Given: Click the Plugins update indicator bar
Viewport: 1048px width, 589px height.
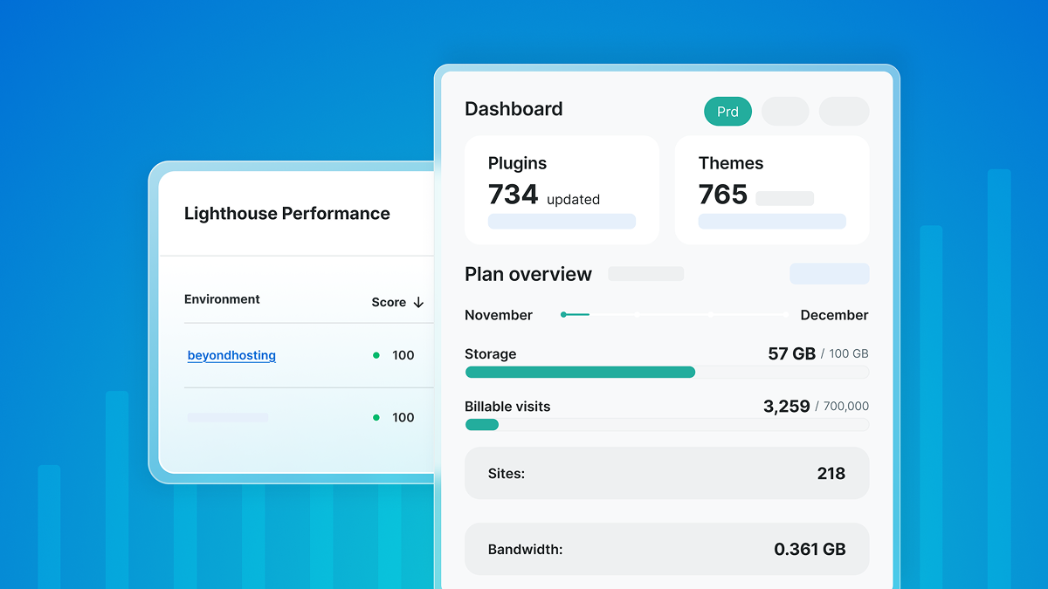Looking at the screenshot, I should coord(562,221).
